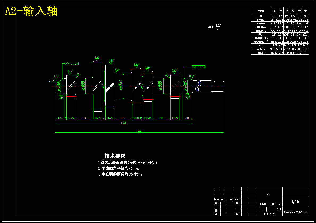Click the '0.35' cell in the bottom row
This screenshot has width=316, height=223.
(280, 53)
